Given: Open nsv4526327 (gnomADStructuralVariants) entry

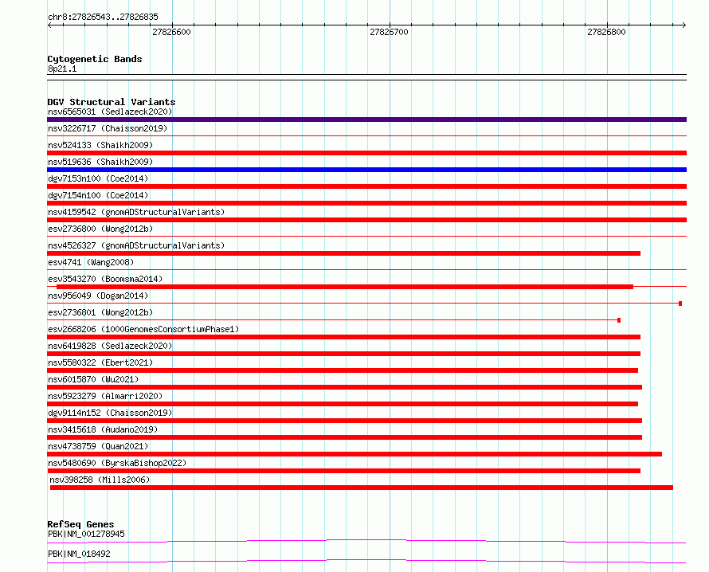Looking at the screenshot, I should [136, 245].
